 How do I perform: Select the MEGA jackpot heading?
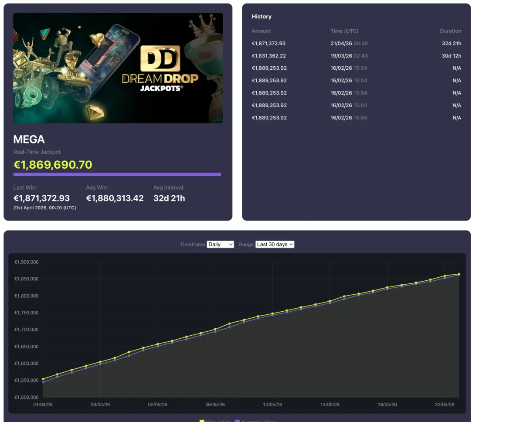(29, 140)
